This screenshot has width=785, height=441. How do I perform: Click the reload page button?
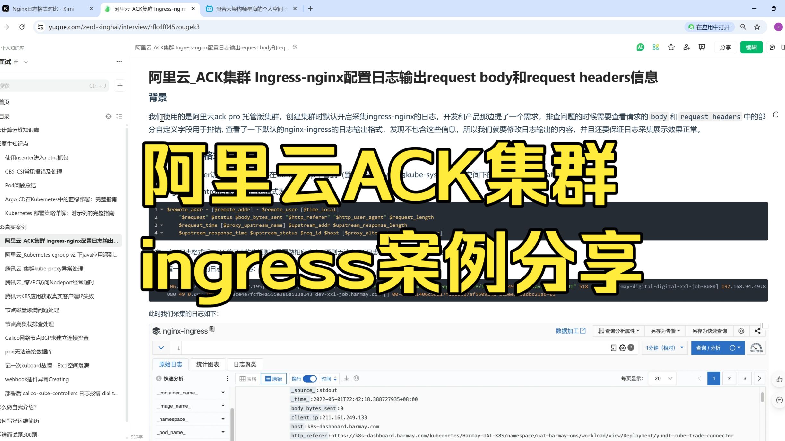coord(22,27)
